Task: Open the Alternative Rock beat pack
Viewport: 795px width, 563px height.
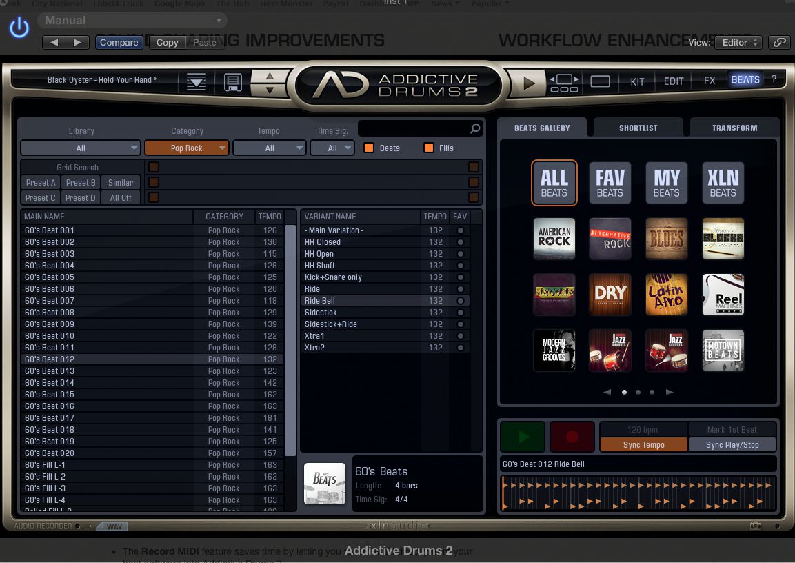Action: point(610,239)
